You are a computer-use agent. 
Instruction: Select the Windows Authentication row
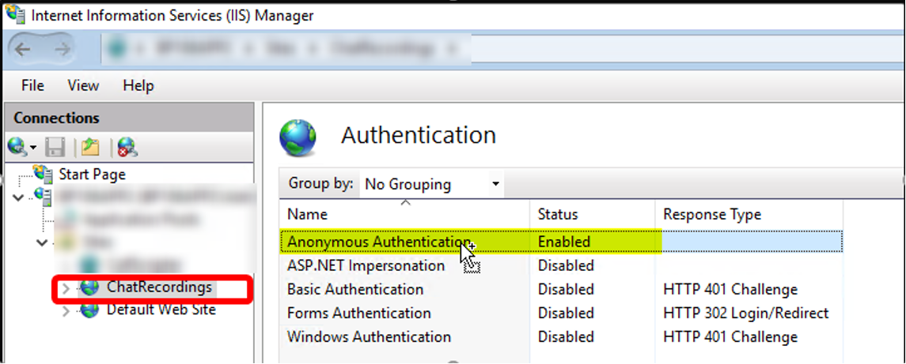[x=561, y=337]
